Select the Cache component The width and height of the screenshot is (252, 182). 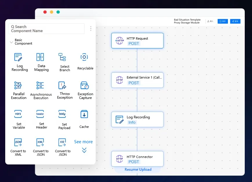pos(84,119)
